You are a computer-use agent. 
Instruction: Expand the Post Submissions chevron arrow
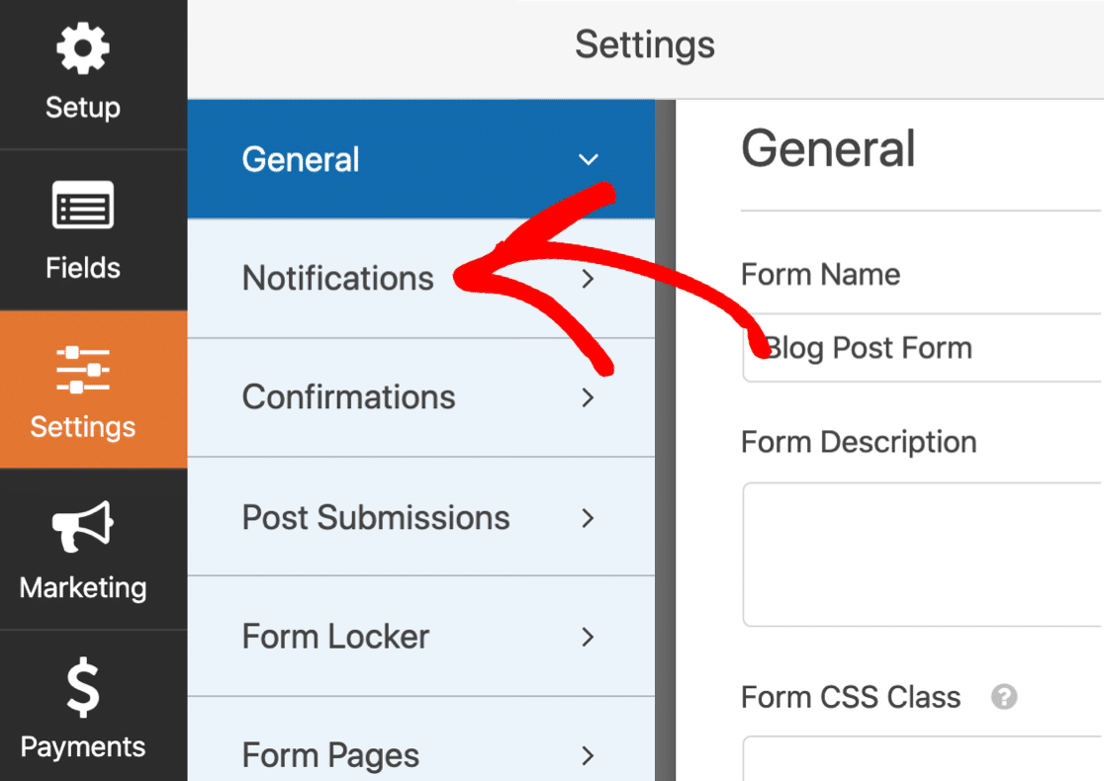[589, 518]
